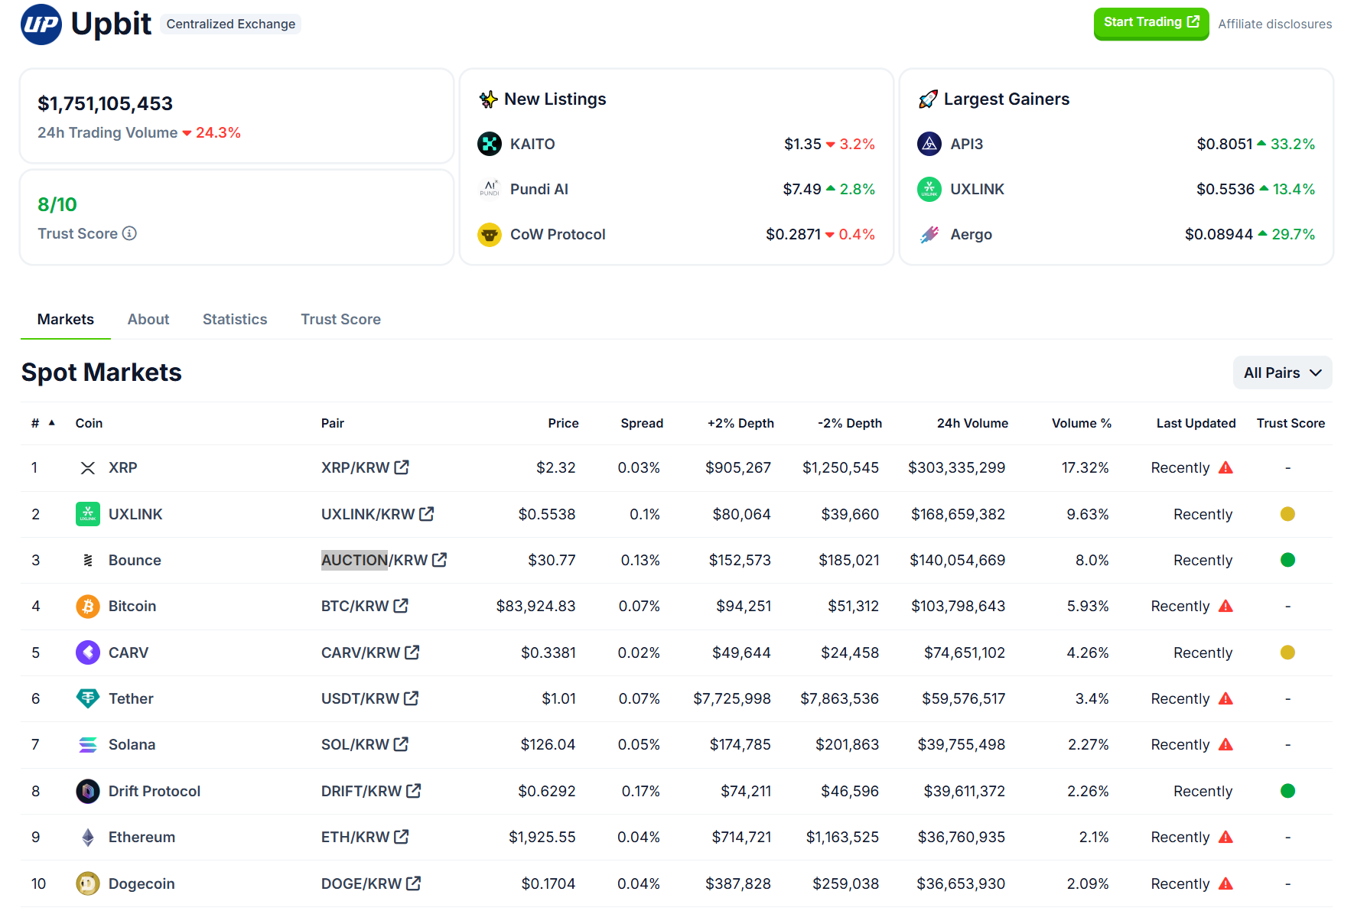Click the Volume % column header

1082,423
